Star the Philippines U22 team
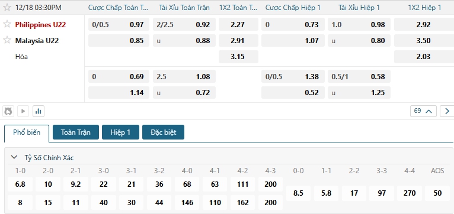454x214 pixels. tap(7, 24)
